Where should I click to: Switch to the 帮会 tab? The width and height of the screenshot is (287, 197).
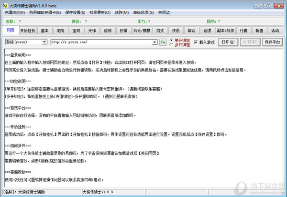tap(191, 31)
